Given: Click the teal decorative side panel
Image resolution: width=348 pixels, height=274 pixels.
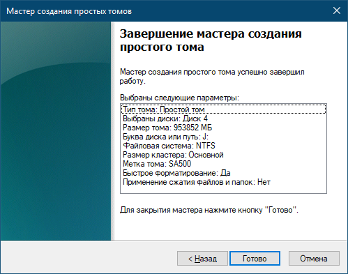Looking at the screenshot, I should 56,131.
